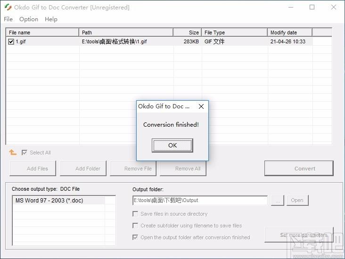
Task: Click the Okdo app logo icon in title bar
Action: [8, 7]
